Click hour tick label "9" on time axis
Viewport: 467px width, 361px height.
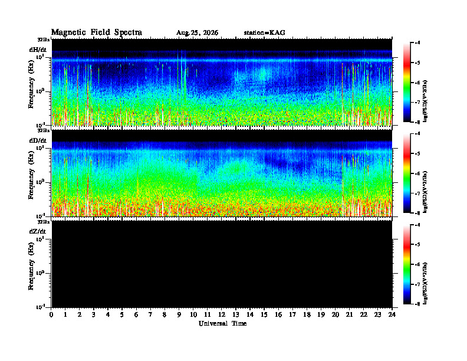(x=179, y=314)
